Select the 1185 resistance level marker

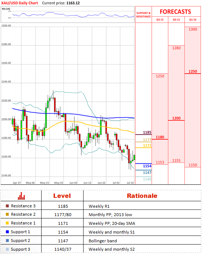pos(147,132)
